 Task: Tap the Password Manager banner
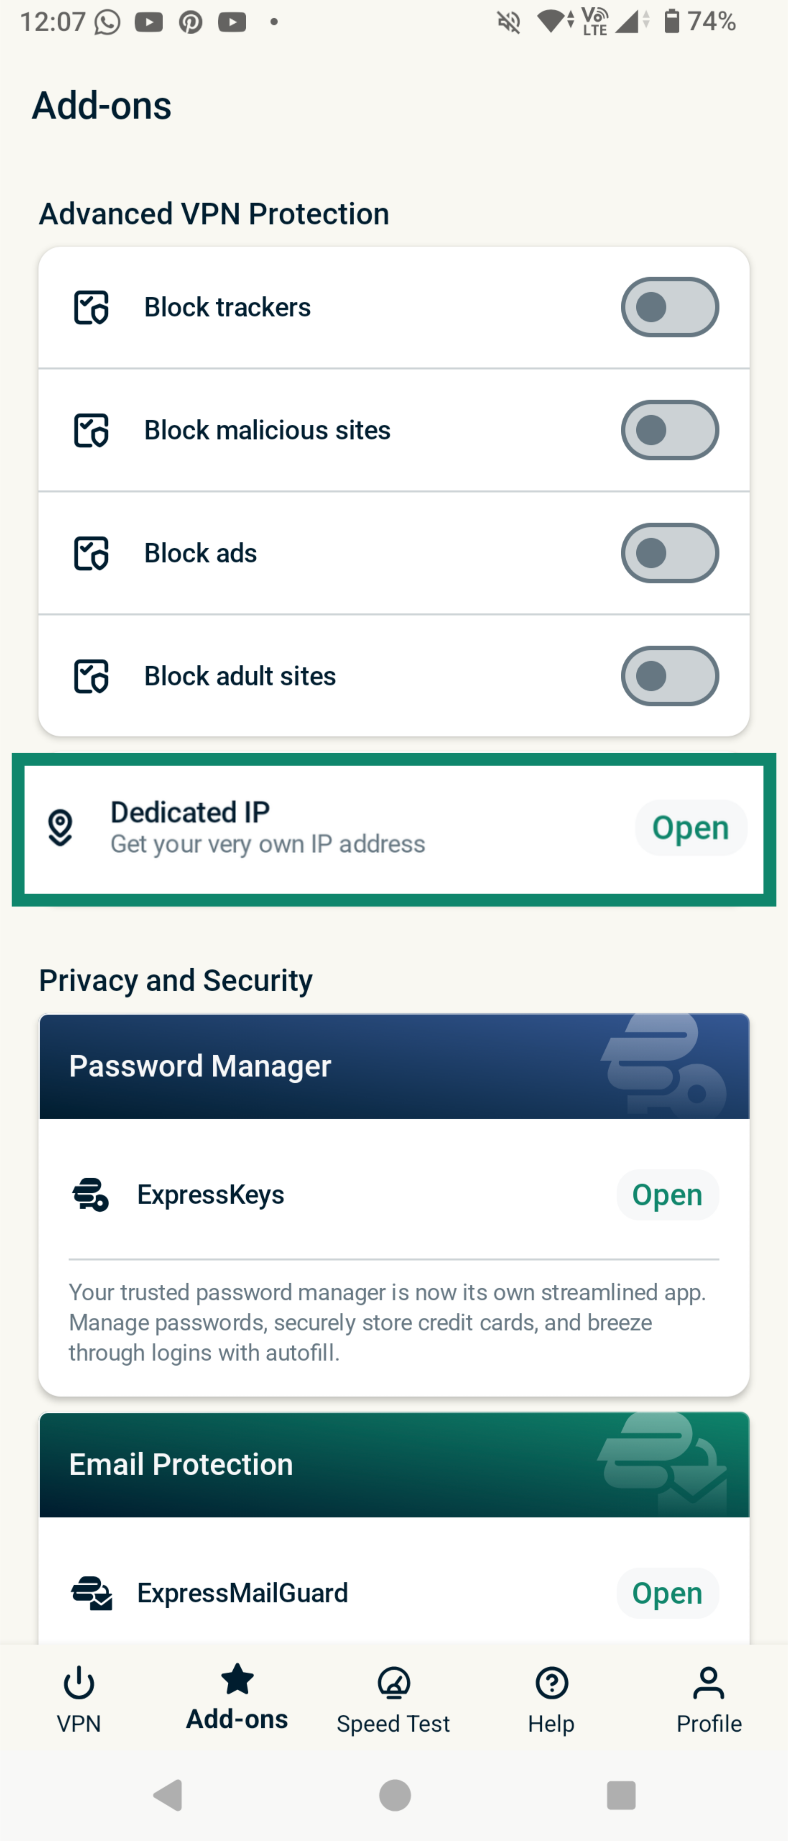click(x=394, y=1065)
